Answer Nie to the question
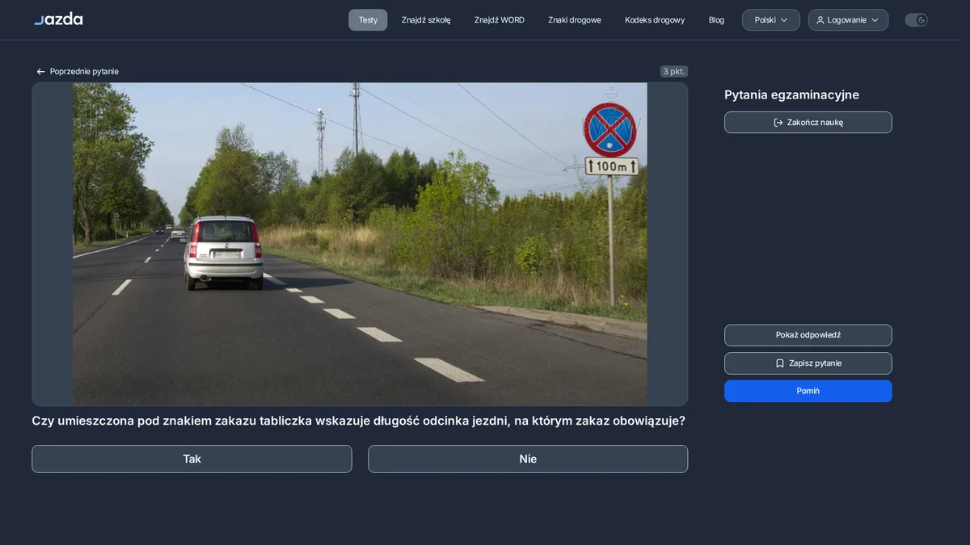Image resolution: width=970 pixels, height=545 pixels. 528,459
